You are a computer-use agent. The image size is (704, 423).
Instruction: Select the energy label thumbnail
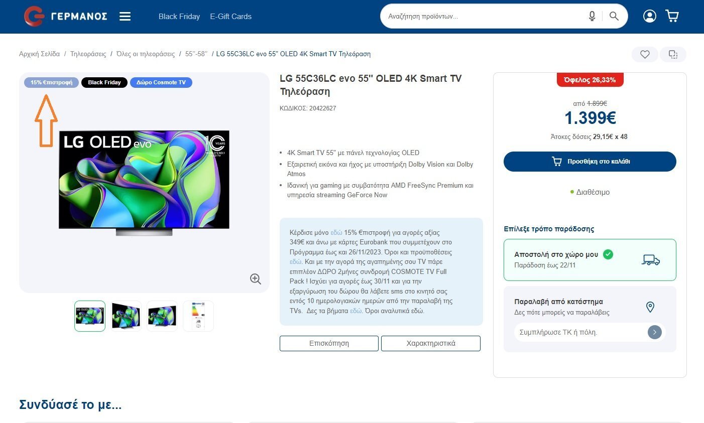coord(198,316)
